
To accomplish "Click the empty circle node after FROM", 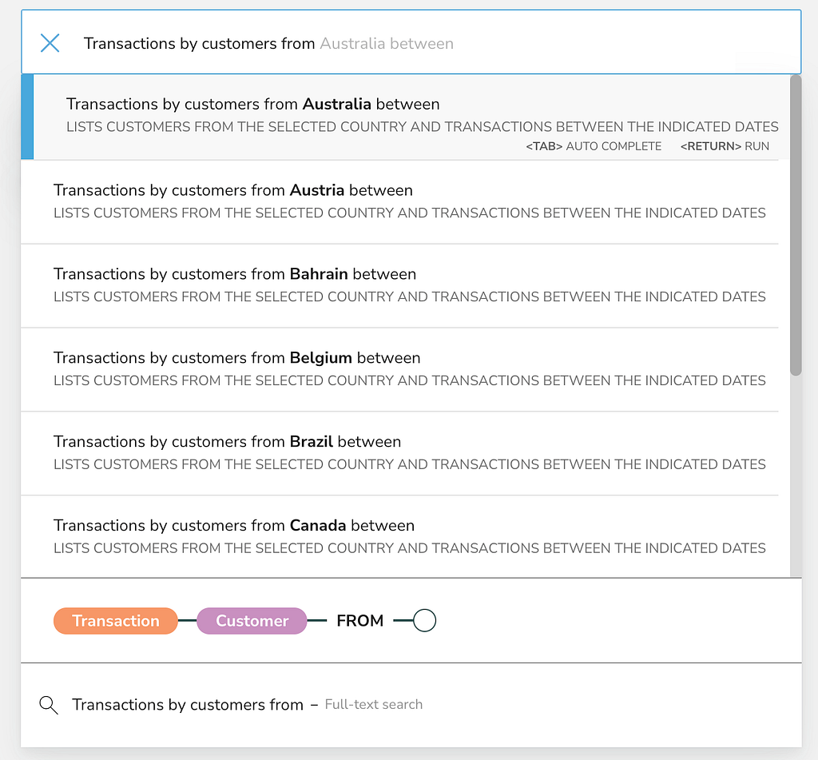I will (x=425, y=621).
